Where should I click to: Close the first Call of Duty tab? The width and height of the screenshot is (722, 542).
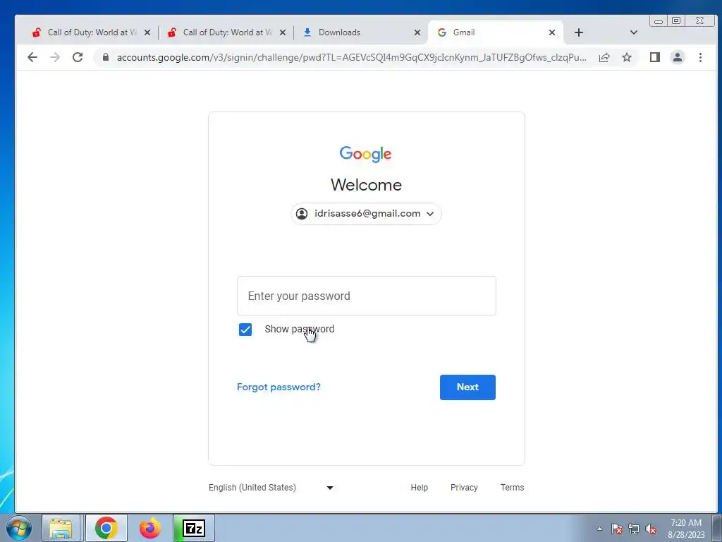[147, 32]
